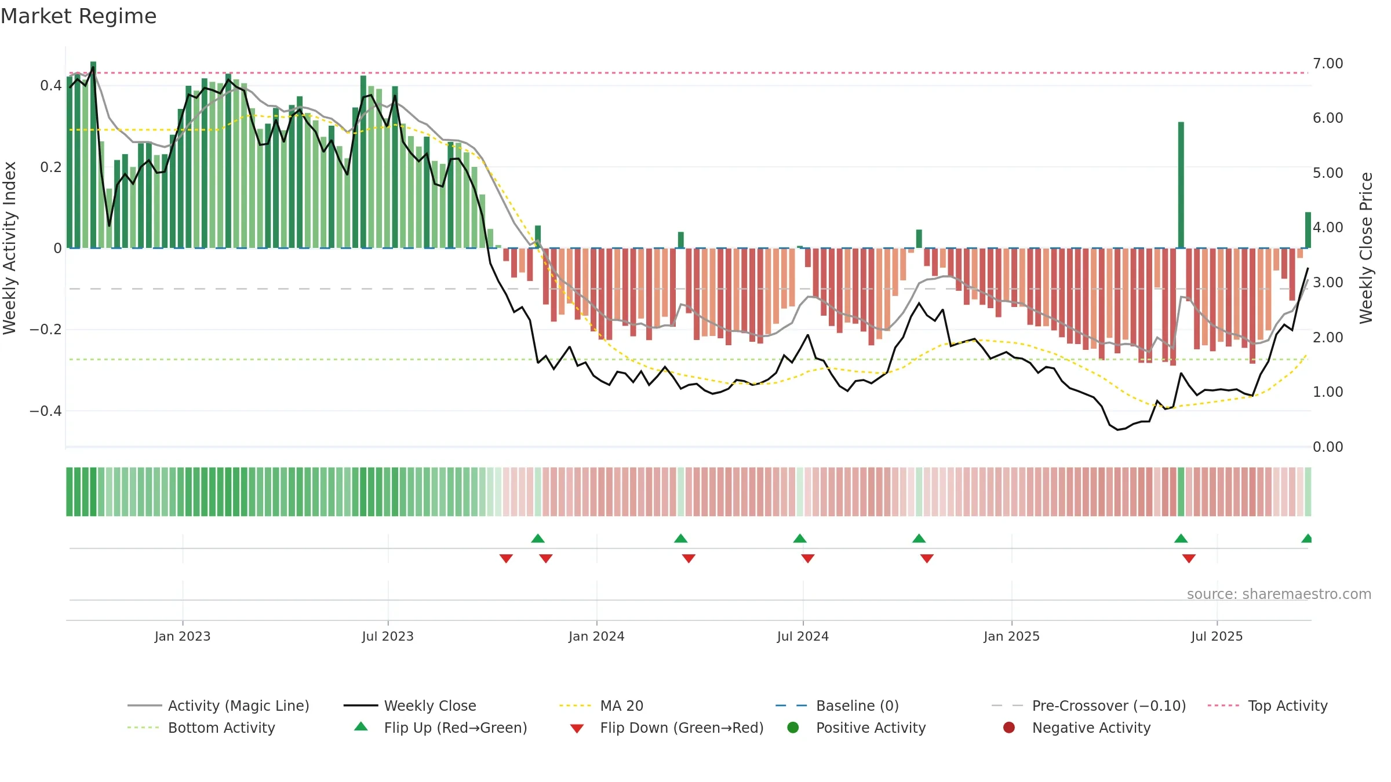Select the Jul 2024 axis label

[803, 636]
